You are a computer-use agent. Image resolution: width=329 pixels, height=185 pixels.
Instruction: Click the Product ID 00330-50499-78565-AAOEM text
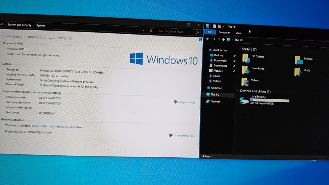point(29,132)
